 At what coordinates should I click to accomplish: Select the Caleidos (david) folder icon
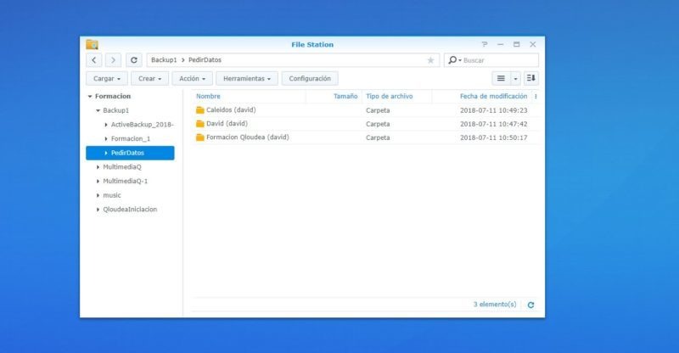pos(199,110)
